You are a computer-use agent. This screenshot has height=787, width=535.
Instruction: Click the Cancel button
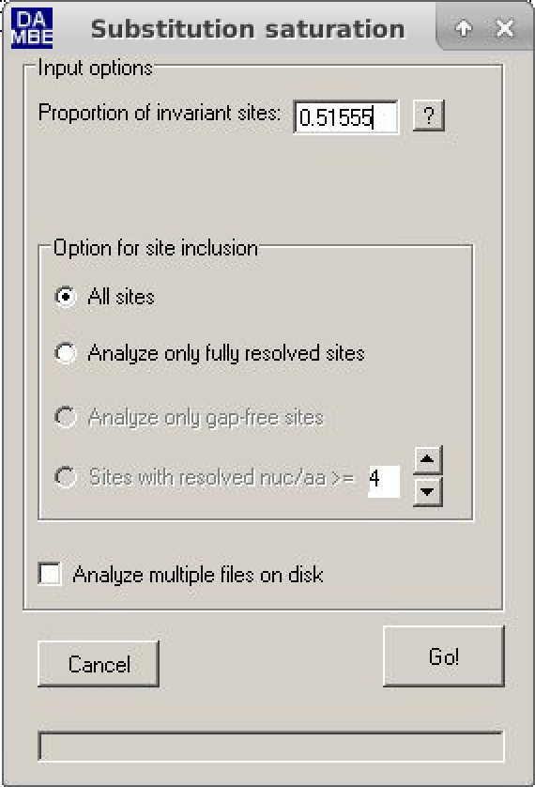tap(99, 664)
